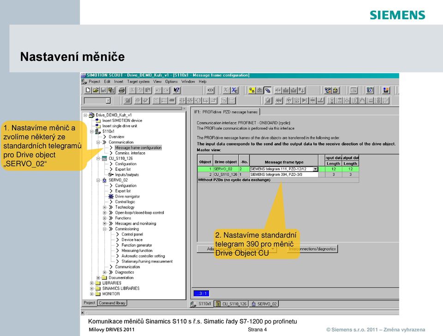Click the Insert single drive unit icon
Viewport: 443px width, 336px height.
(98, 126)
